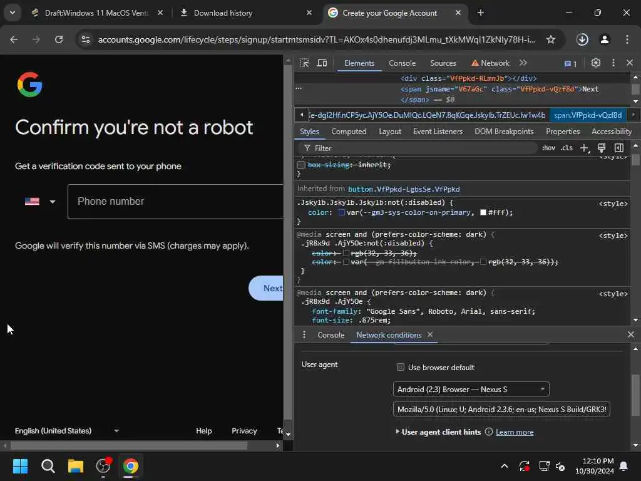
Task: Click the user agent client hints info icon
Action: pos(488,432)
